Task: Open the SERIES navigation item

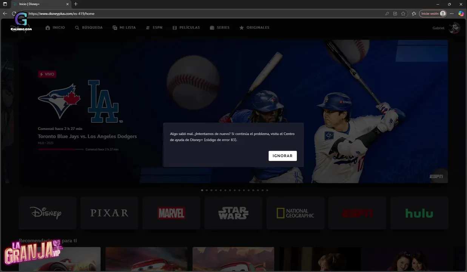Action: tap(220, 28)
